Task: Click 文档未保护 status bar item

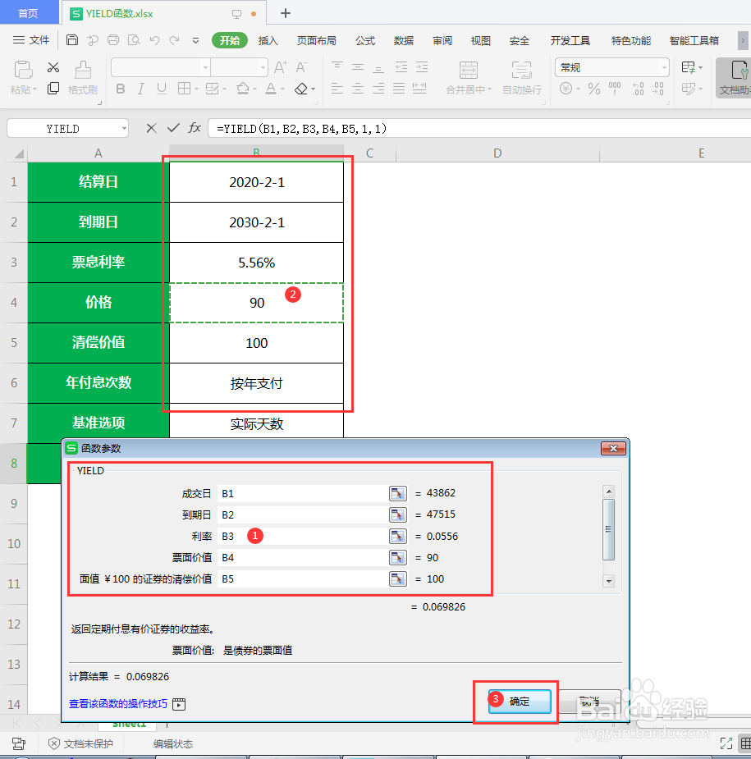Action: [x=81, y=743]
